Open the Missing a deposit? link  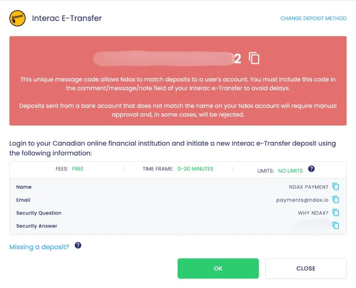pos(39,247)
